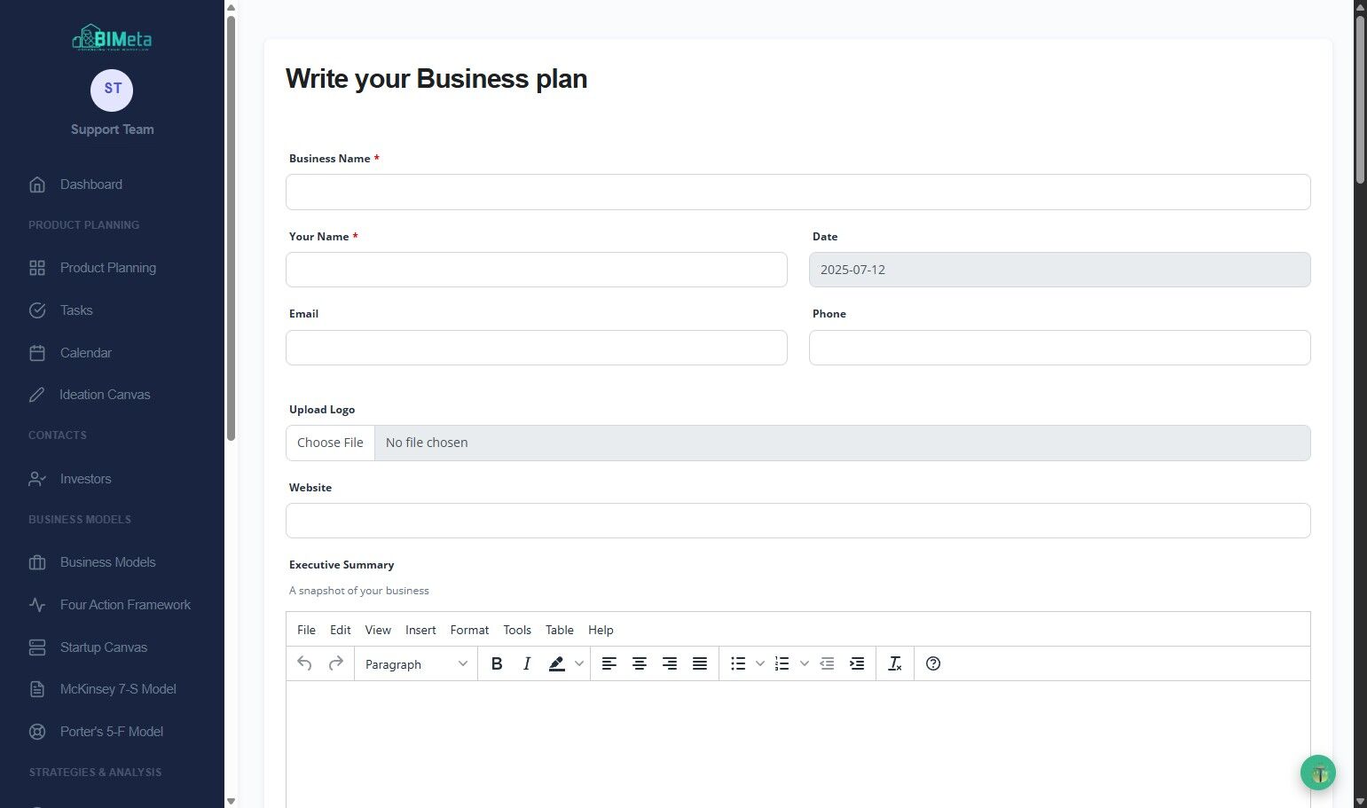Justify the Executive Summary text
The height and width of the screenshot is (808, 1367).
coord(700,663)
